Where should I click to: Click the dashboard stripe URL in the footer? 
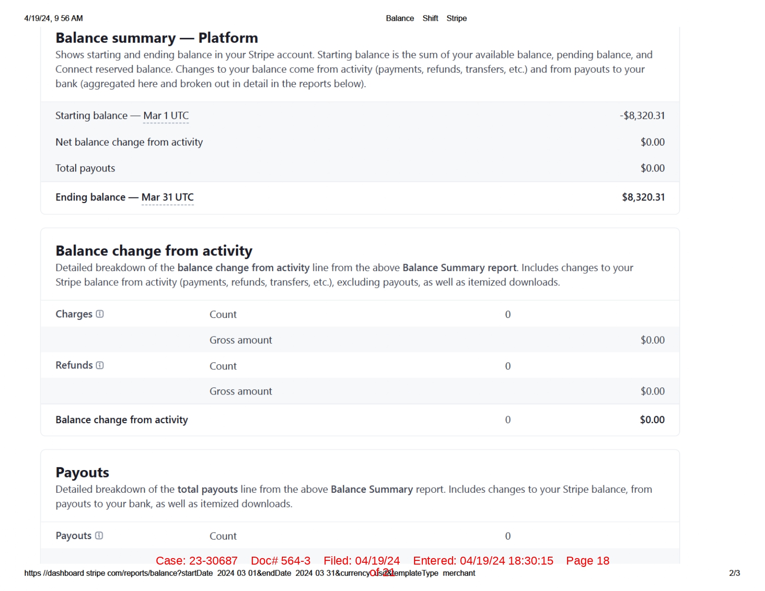(249, 573)
